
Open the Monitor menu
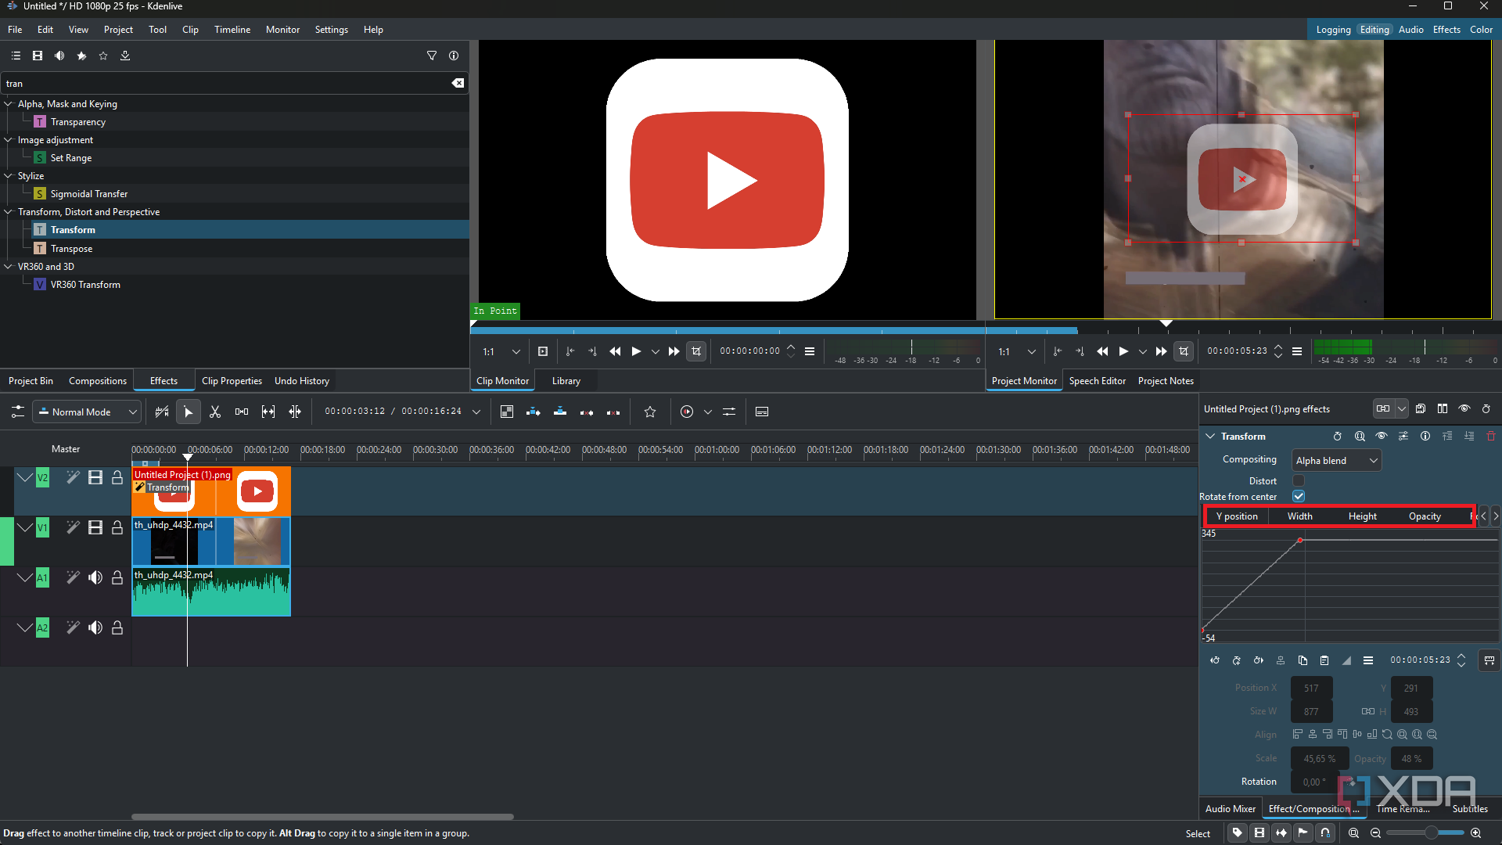click(282, 30)
